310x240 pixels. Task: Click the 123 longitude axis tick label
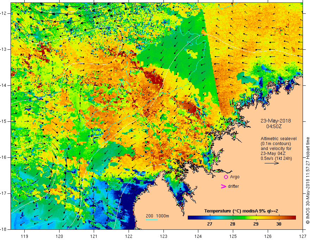click(163, 236)
